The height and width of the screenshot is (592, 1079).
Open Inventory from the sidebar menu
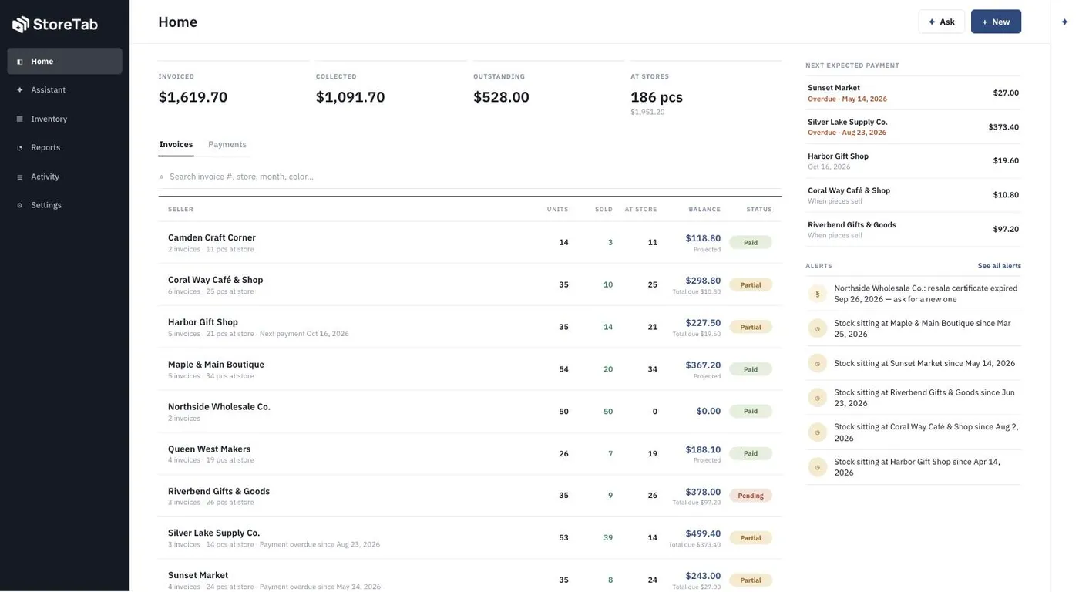pyautogui.click(x=65, y=119)
